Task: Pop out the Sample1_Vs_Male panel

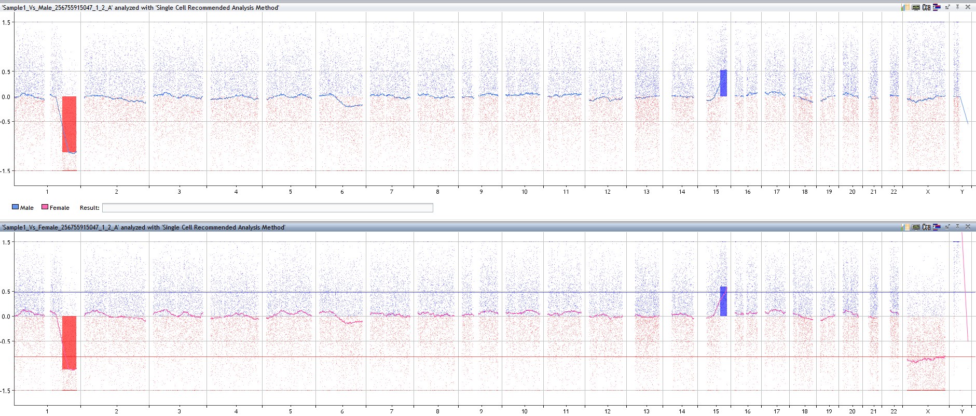Action: point(947,7)
